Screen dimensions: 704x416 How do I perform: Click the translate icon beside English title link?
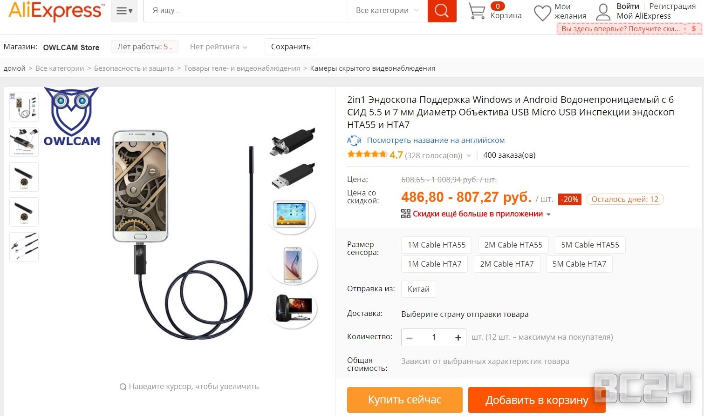click(354, 140)
